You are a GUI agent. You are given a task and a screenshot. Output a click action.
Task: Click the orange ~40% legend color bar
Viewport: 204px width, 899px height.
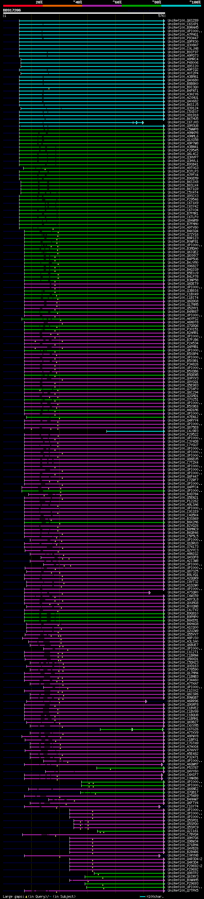[62, 6]
